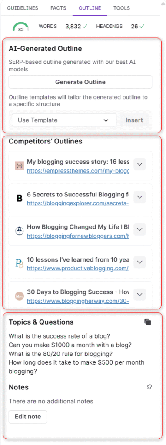Open the productiveblogging.com link
Image resolution: width=166 pixels, height=445 pixels.
(x=78, y=268)
